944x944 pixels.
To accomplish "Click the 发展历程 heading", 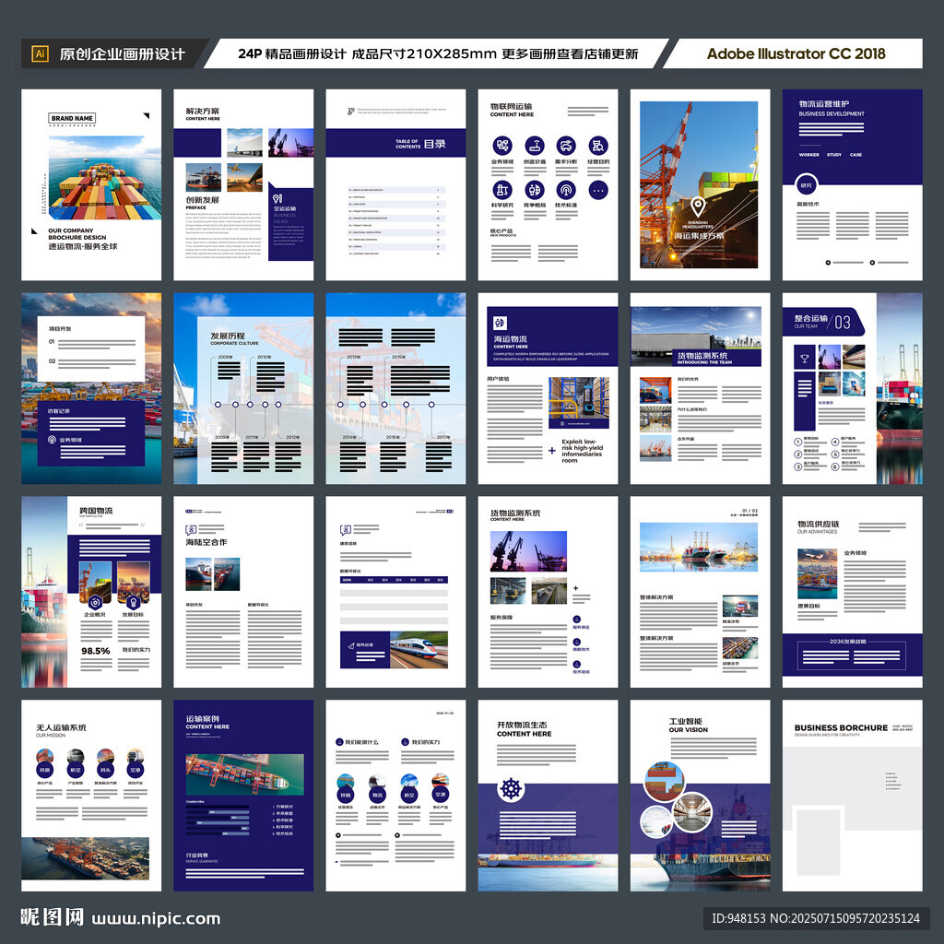I will pyautogui.click(x=228, y=336).
